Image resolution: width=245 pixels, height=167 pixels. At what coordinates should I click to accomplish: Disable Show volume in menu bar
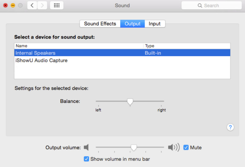pyautogui.click(x=86, y=159)
